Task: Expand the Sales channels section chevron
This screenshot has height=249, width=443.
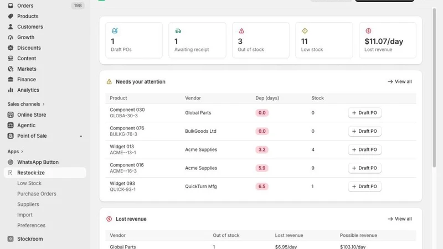Action: point(44,104)
